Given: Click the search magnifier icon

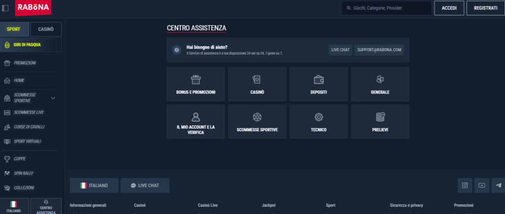Looking at the screenshot, I should point(349,8).
